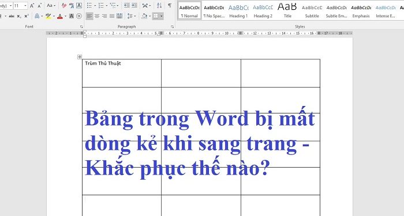
Task: Clear all formatting with the eraser icon
Action: click(x=64, y=5)
